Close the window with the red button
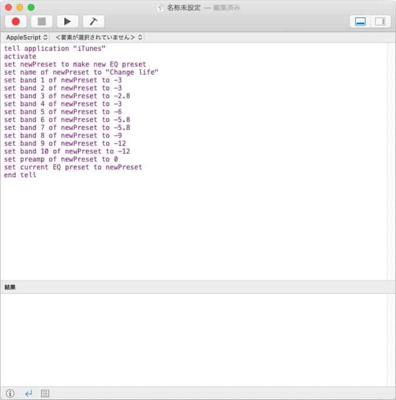 click(x=9, y=8)
